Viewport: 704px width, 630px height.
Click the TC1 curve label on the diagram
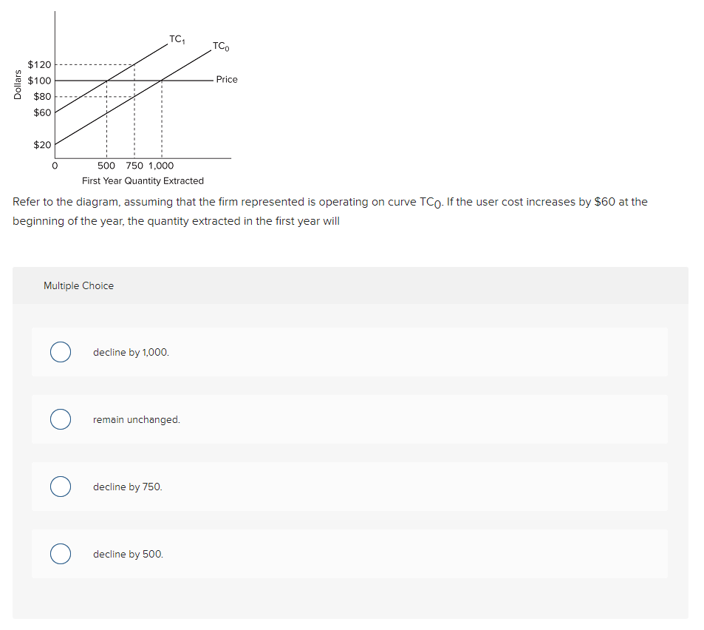pos(177,37)
